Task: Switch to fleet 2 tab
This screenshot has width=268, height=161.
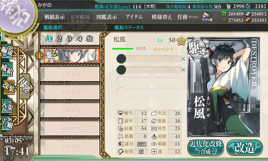Action: (x=59, y=39)
